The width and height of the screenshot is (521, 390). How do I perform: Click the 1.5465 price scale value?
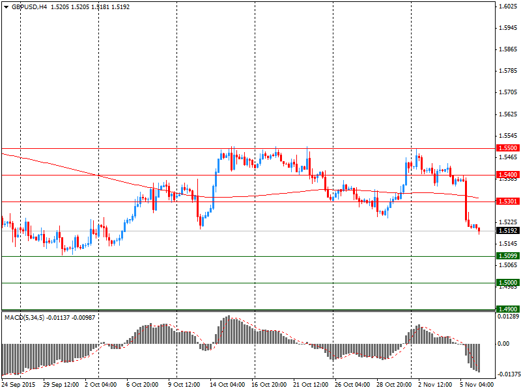coord(508,157)
